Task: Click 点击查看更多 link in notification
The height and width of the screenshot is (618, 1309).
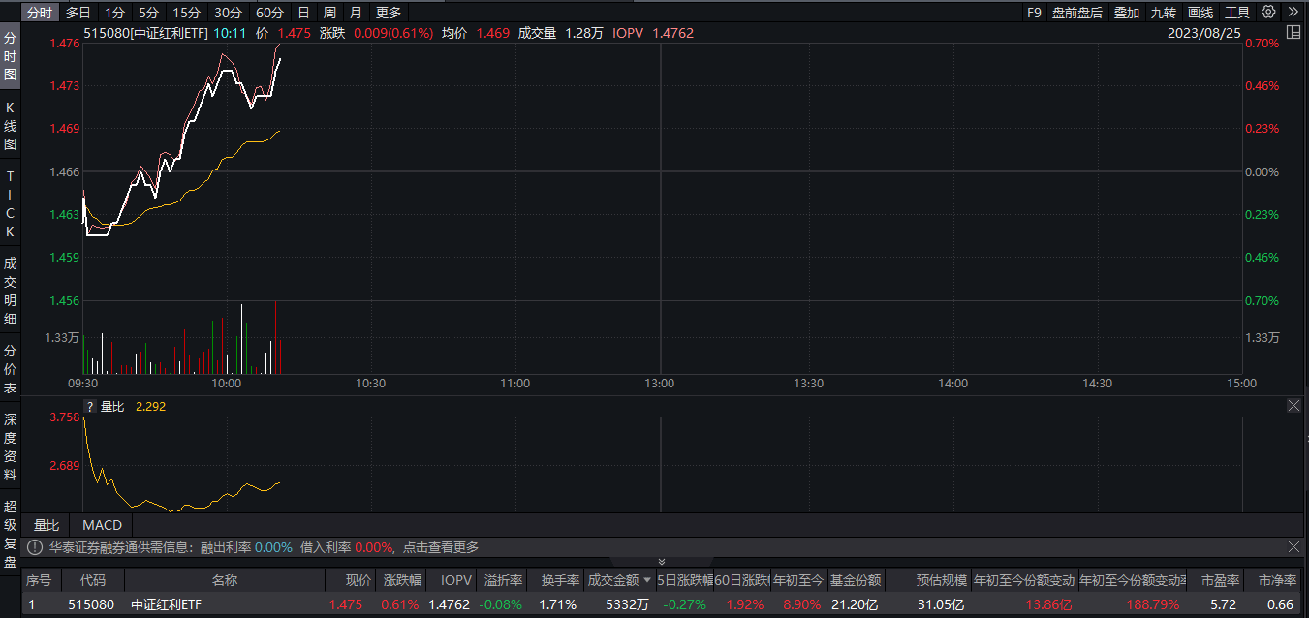Action: click(x=441, y=547)
